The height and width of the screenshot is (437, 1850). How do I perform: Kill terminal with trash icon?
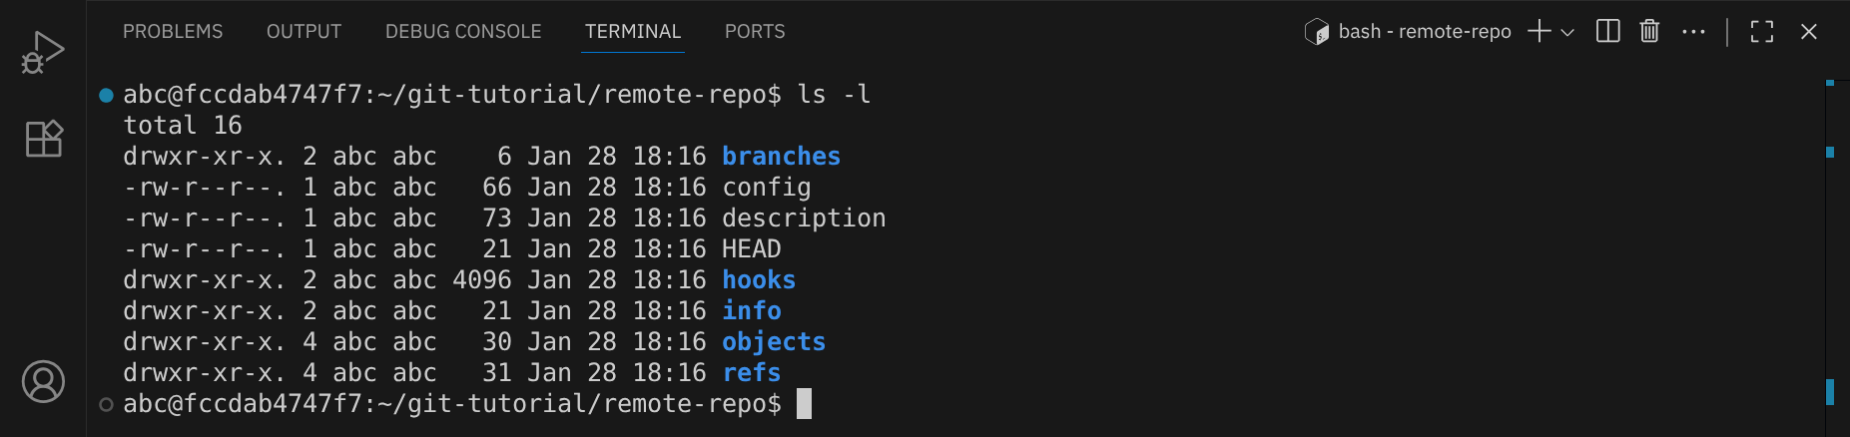pyautogui.click(x=1649, y=32)
